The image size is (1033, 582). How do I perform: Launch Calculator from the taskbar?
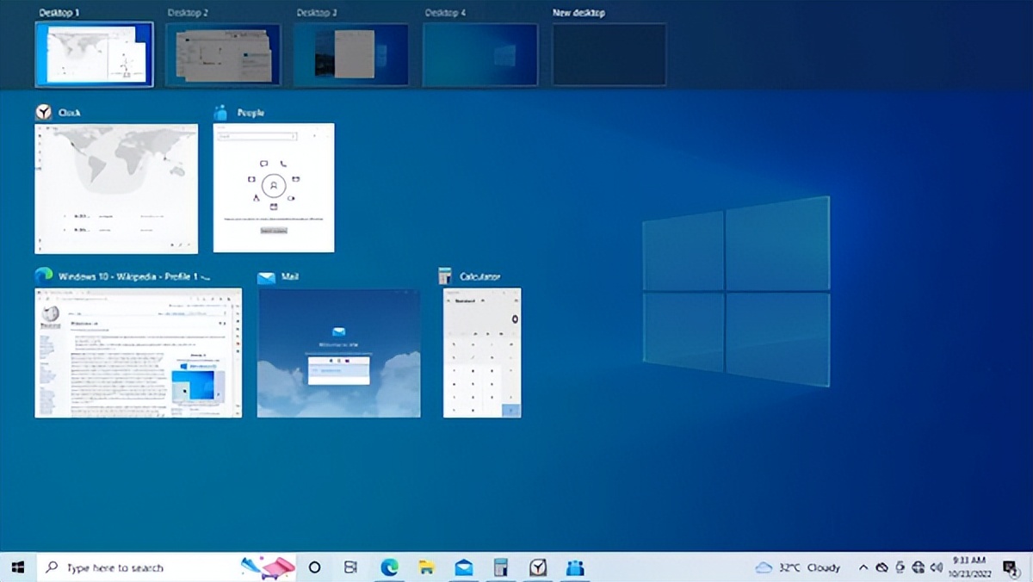tap(500, 567)
